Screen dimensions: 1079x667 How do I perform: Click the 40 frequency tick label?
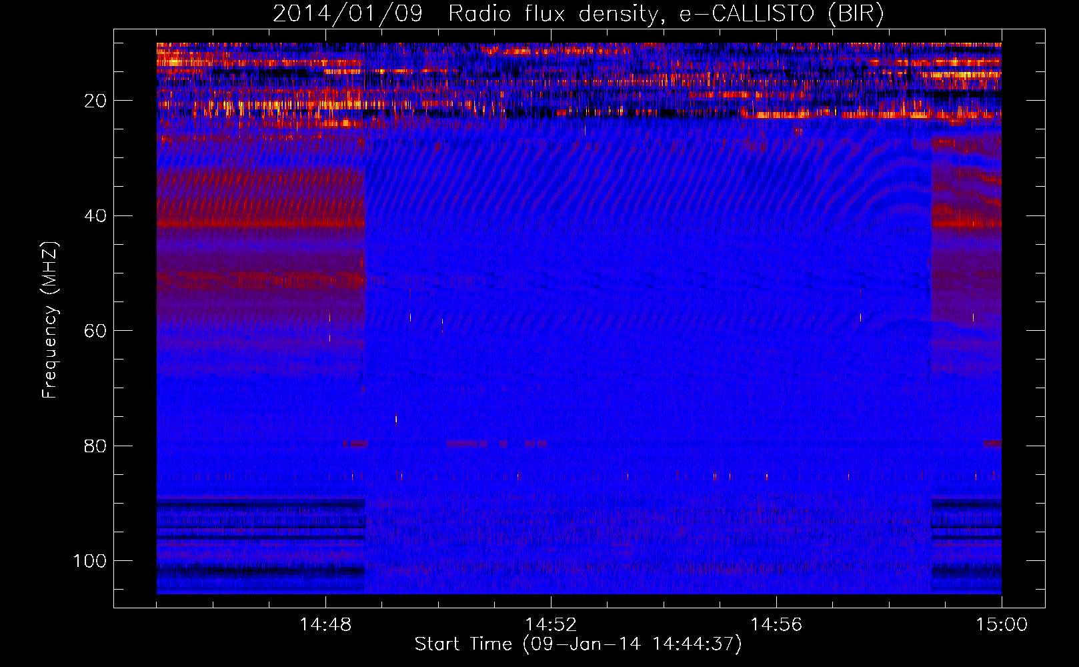(95, 216)
